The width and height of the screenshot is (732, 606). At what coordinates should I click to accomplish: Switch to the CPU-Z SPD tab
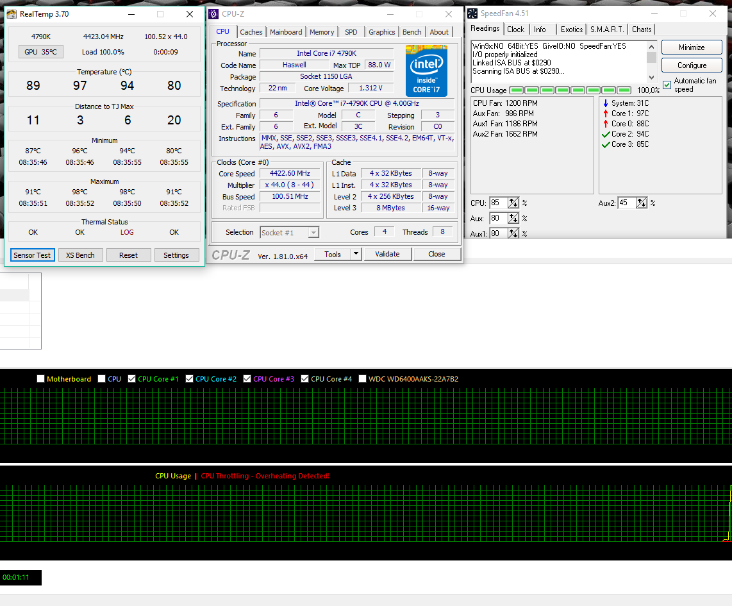click(351, 32)
